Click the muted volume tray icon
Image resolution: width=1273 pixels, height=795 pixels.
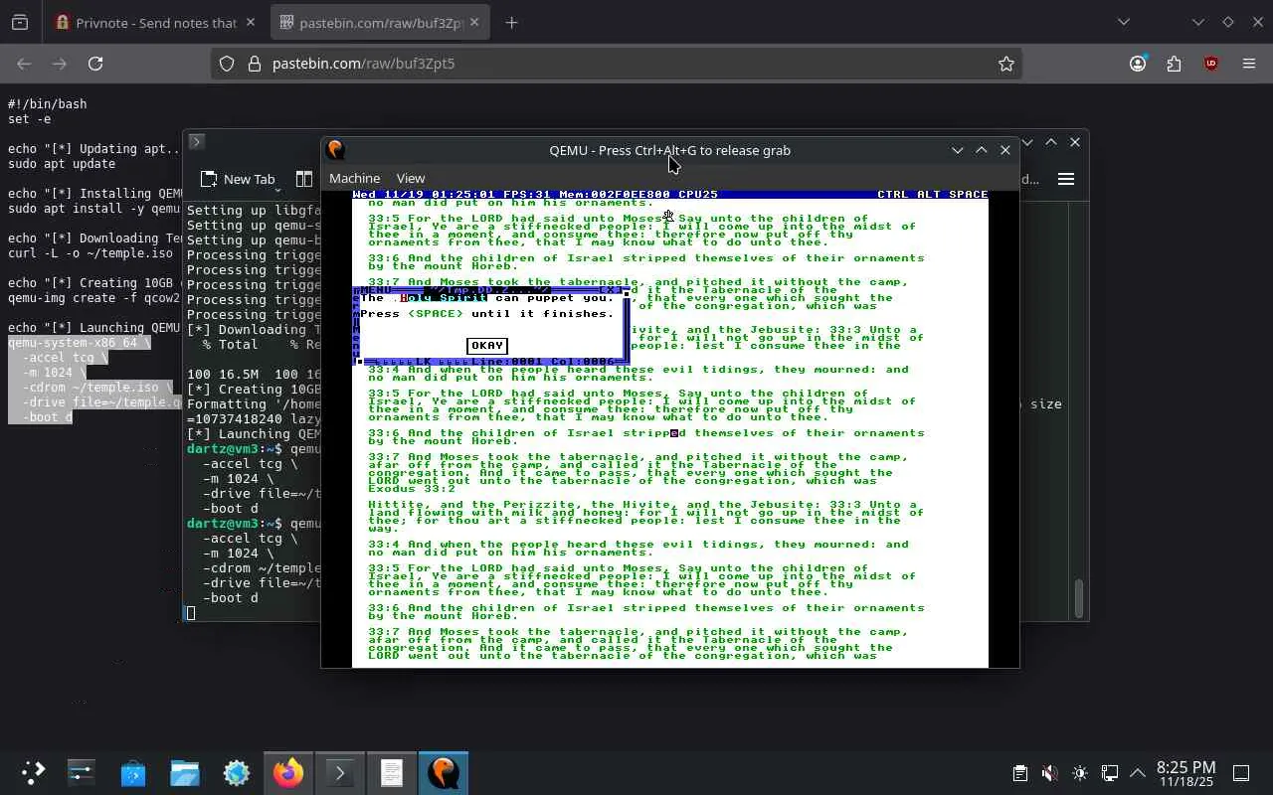point(1050,773)
